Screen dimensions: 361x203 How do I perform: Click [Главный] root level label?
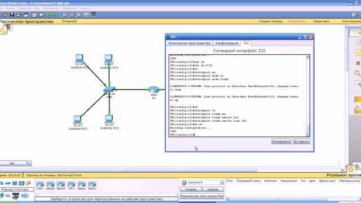69,21
